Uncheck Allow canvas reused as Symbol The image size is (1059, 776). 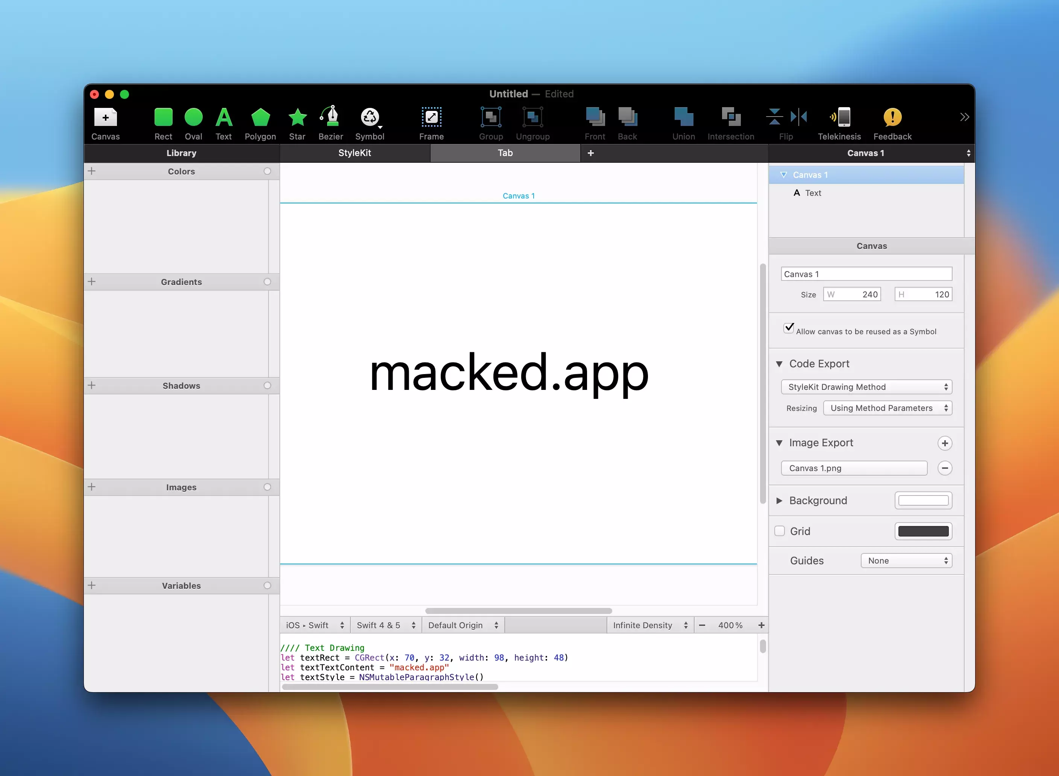[789, 328]
